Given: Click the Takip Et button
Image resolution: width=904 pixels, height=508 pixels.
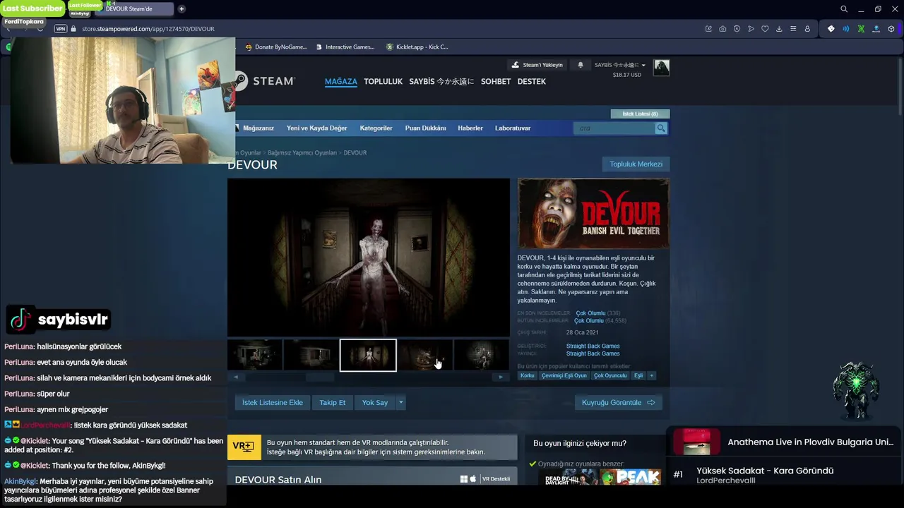Looking at the screenshot, I should point(333,402).
